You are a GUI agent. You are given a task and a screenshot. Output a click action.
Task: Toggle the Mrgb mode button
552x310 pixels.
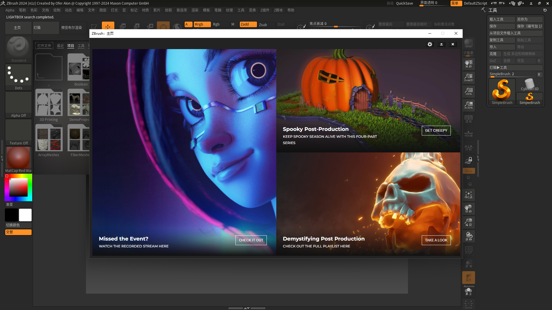click(x=202, y=24)
